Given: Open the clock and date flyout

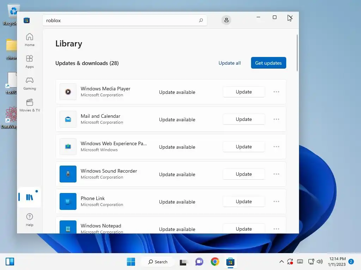Looking at the screenshot, I should coord(337,262).
